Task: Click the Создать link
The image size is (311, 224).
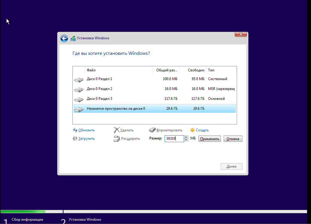Action: point(202,130)
